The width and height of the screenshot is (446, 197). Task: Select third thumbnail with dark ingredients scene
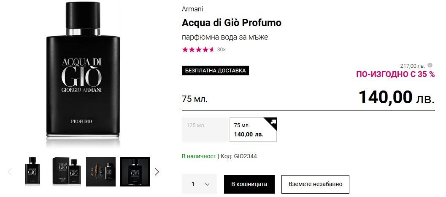coord(100,171)
